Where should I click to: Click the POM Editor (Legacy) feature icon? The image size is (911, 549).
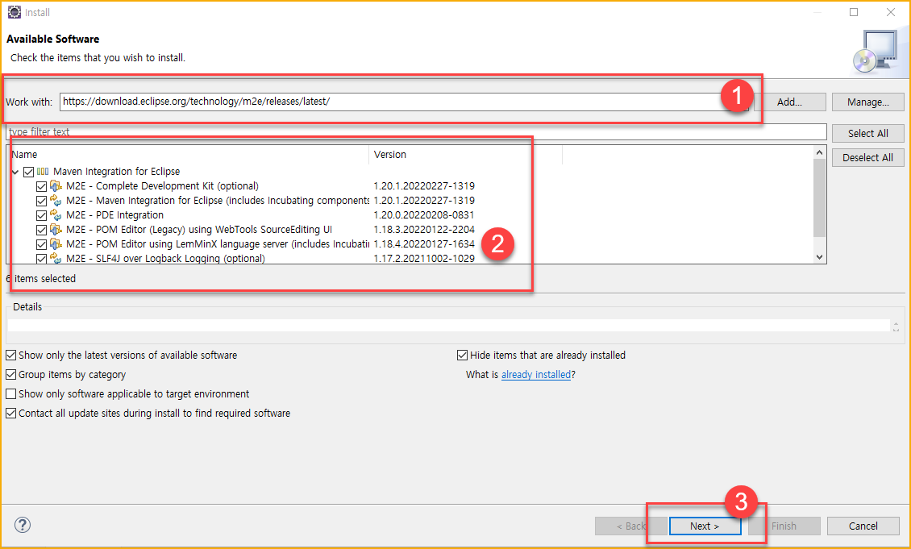(x=56, y=230)
